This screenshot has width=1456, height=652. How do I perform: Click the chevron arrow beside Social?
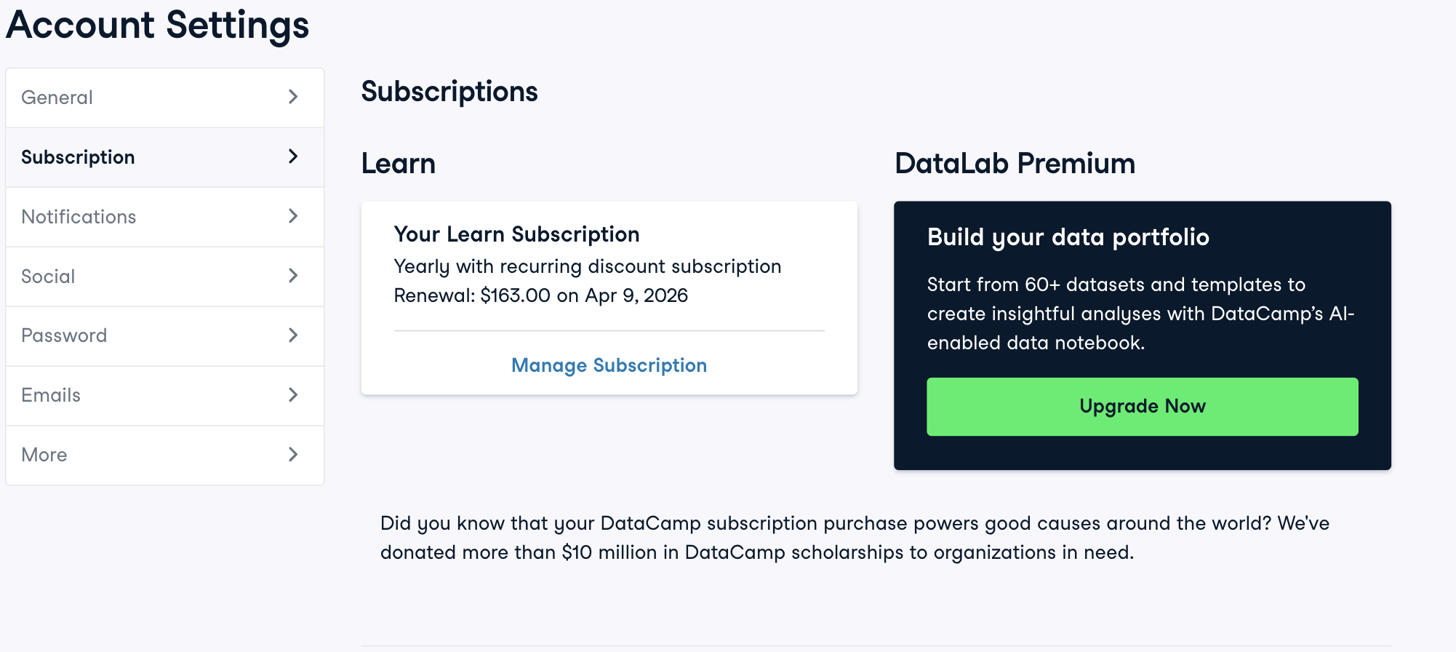point(293,276)
